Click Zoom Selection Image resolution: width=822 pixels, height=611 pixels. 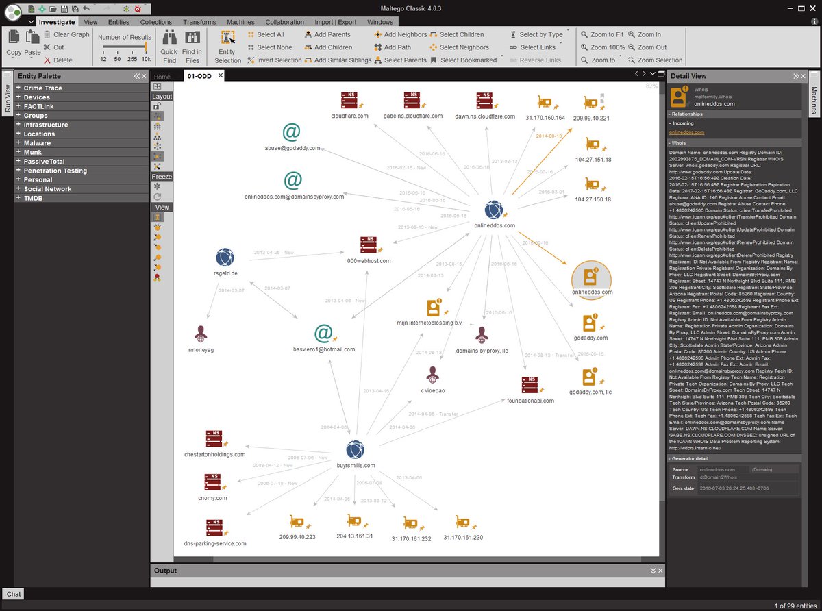(655, 60)
